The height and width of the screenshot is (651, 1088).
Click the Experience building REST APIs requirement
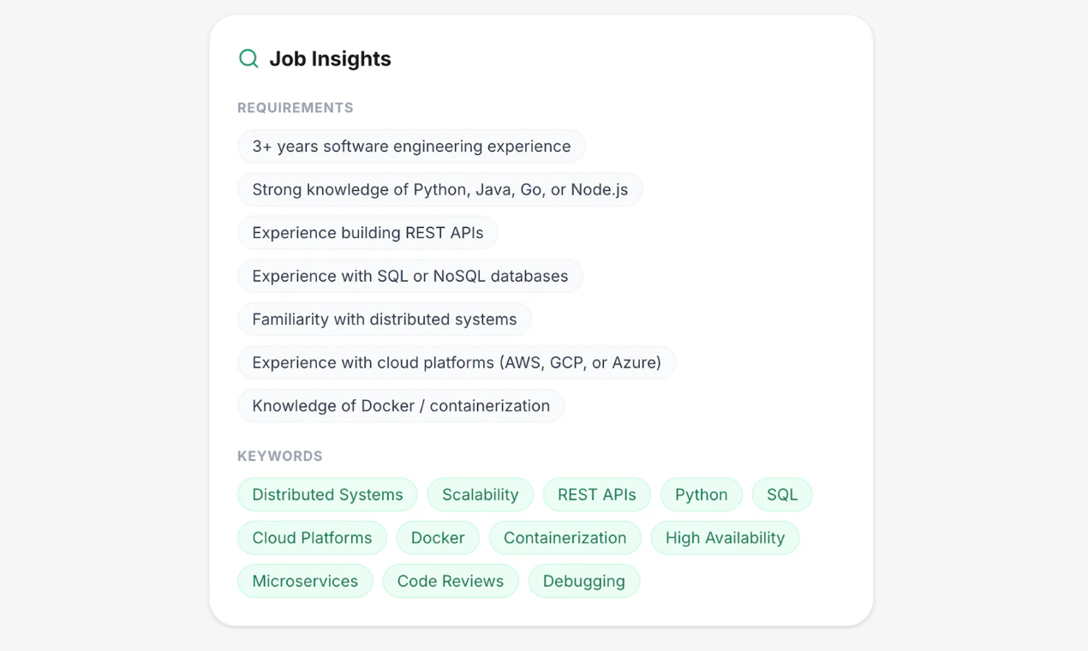click(368, 233)
